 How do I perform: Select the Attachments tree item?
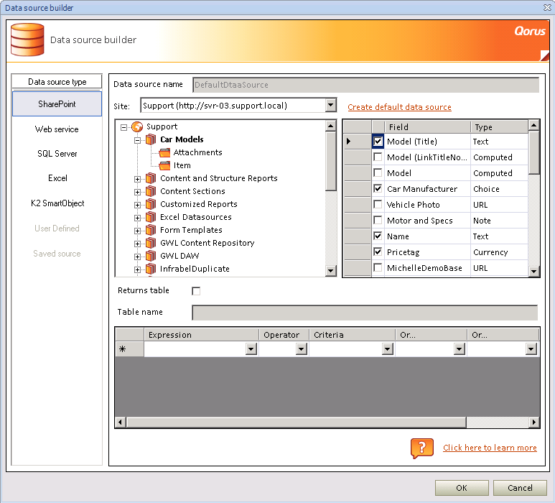click(197, 152)
